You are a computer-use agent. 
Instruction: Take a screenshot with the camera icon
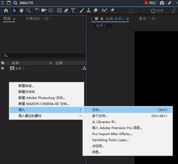162,3
